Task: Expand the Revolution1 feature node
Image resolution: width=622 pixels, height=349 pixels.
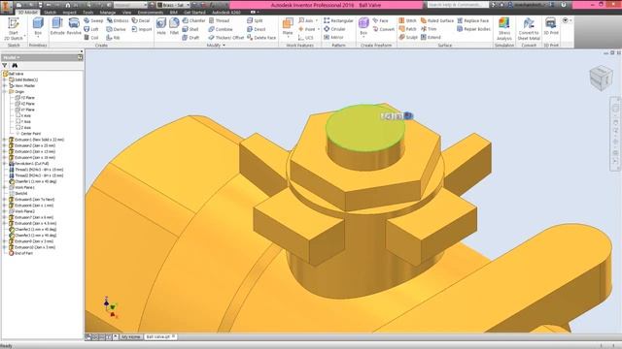Action: pyautogui.click(x=5, y=164)
